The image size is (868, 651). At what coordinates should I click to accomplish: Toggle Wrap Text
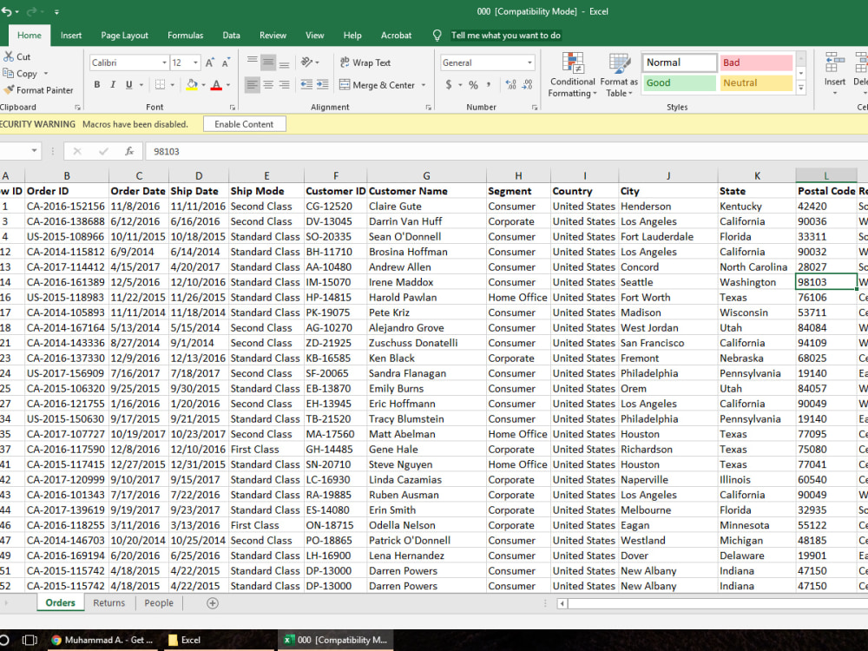[x=365, y=62]
